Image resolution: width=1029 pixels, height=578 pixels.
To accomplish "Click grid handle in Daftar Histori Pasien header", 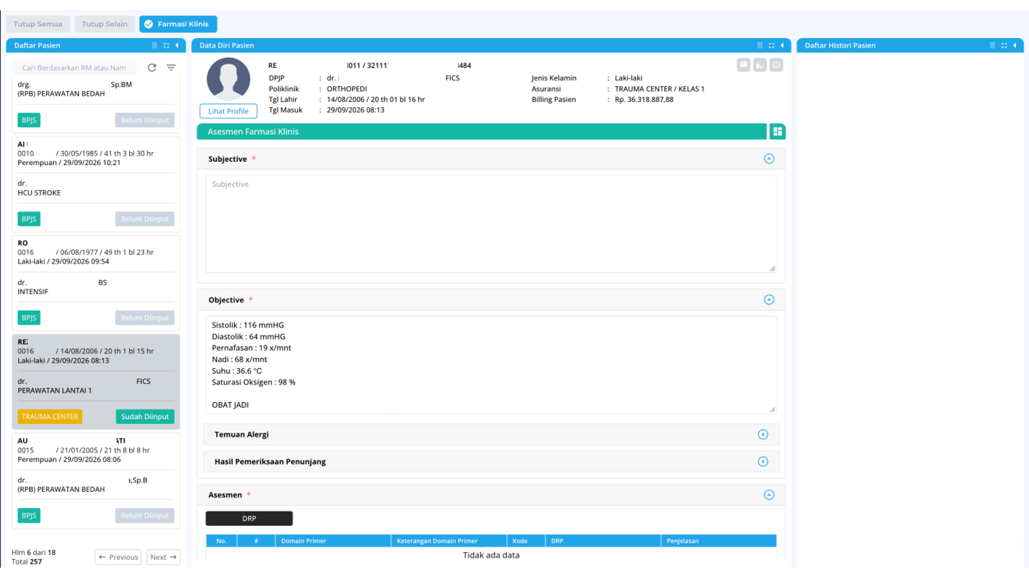I will point(992,46).
